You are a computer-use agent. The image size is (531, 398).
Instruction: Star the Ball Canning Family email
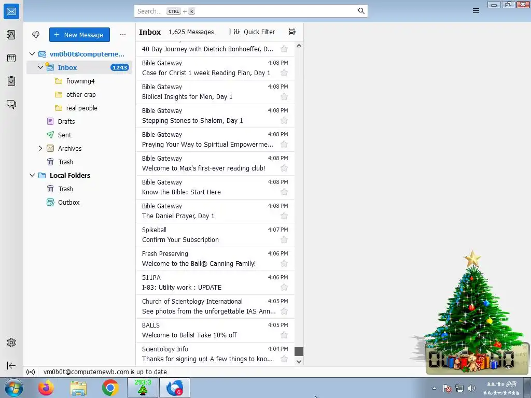[284, 264]
